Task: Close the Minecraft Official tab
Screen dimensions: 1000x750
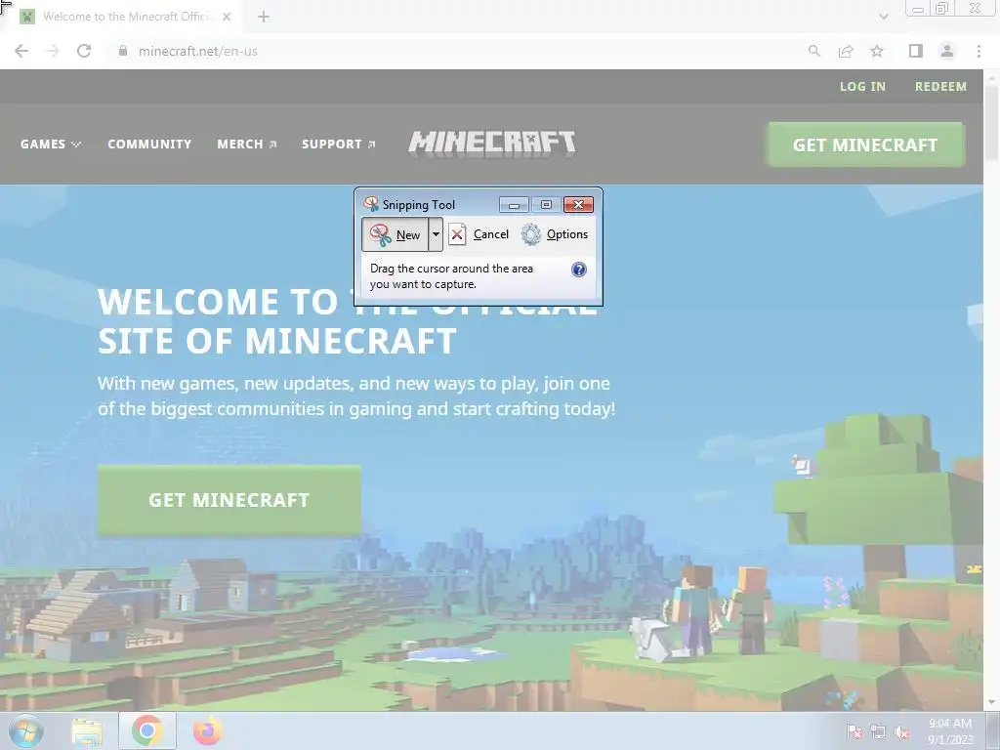Action: [227, 17]
